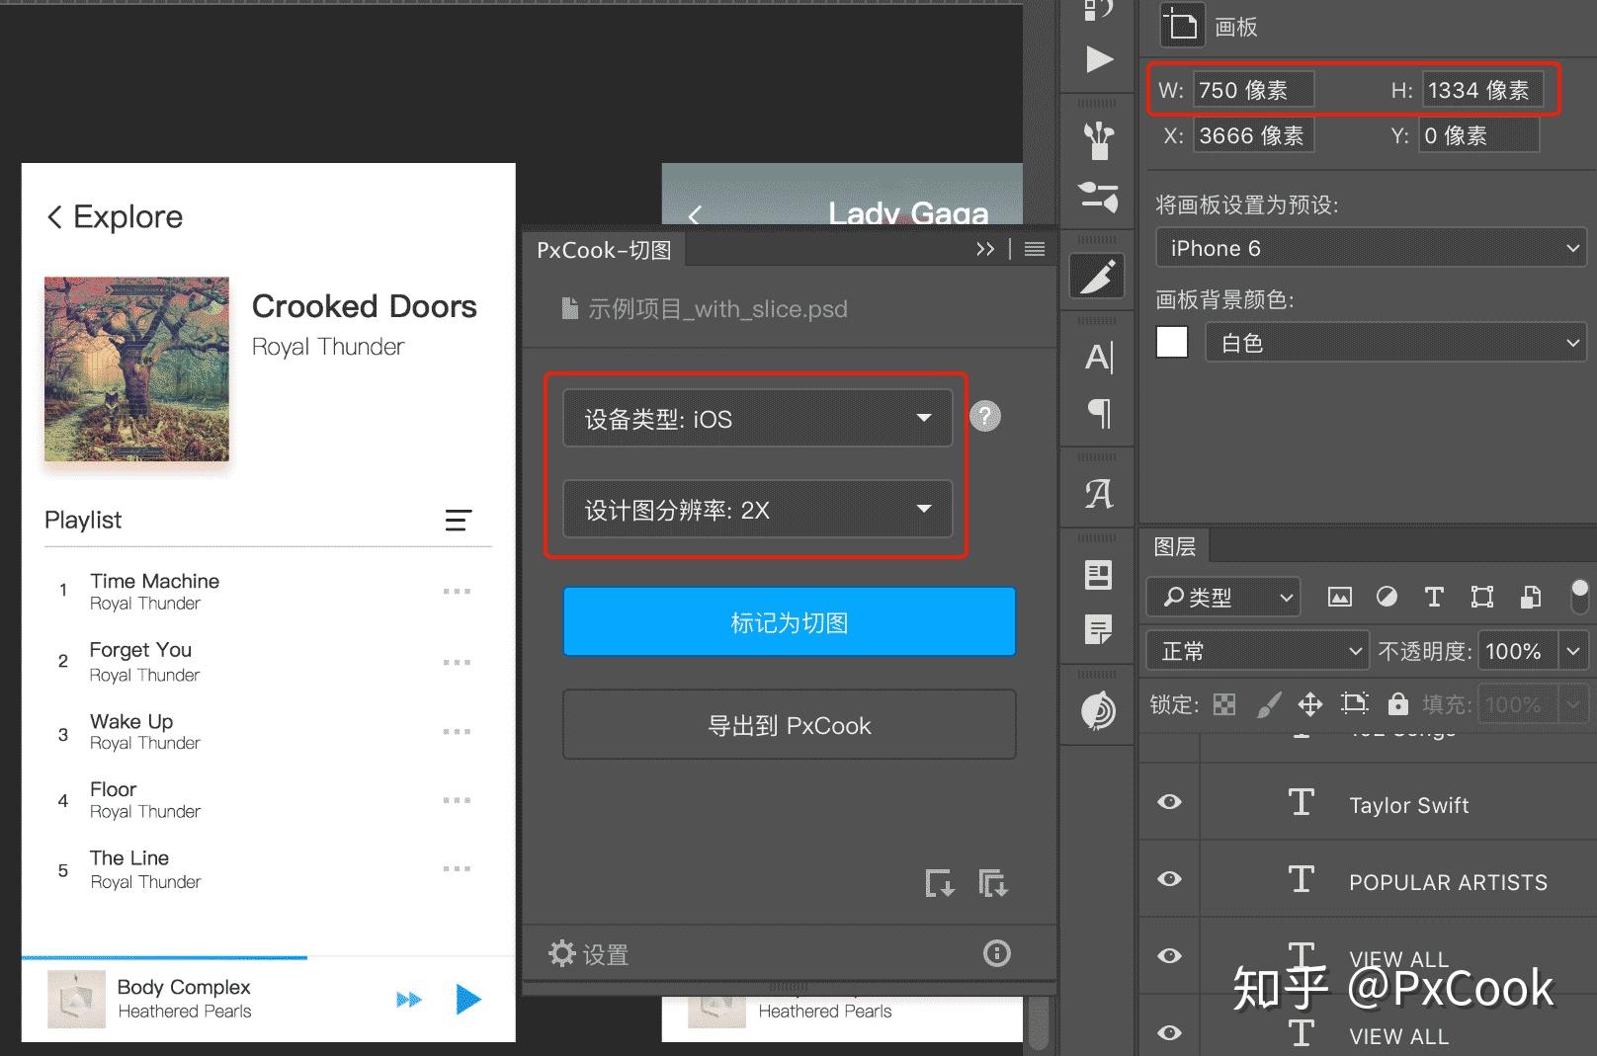Filter layers by text using the T icon
This screenshot has width=1597, height=1056.
1434,597
